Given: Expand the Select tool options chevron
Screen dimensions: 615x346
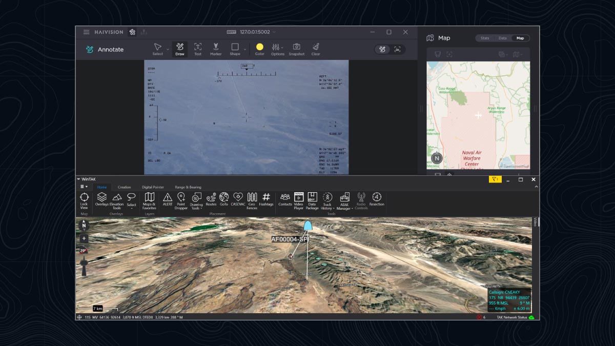Looking at the screenshot, I should pyautogui.click(x=168, y=49).
